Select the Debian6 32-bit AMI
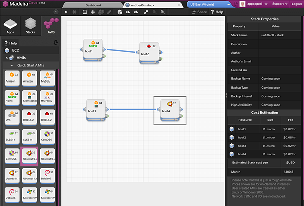 47,176
